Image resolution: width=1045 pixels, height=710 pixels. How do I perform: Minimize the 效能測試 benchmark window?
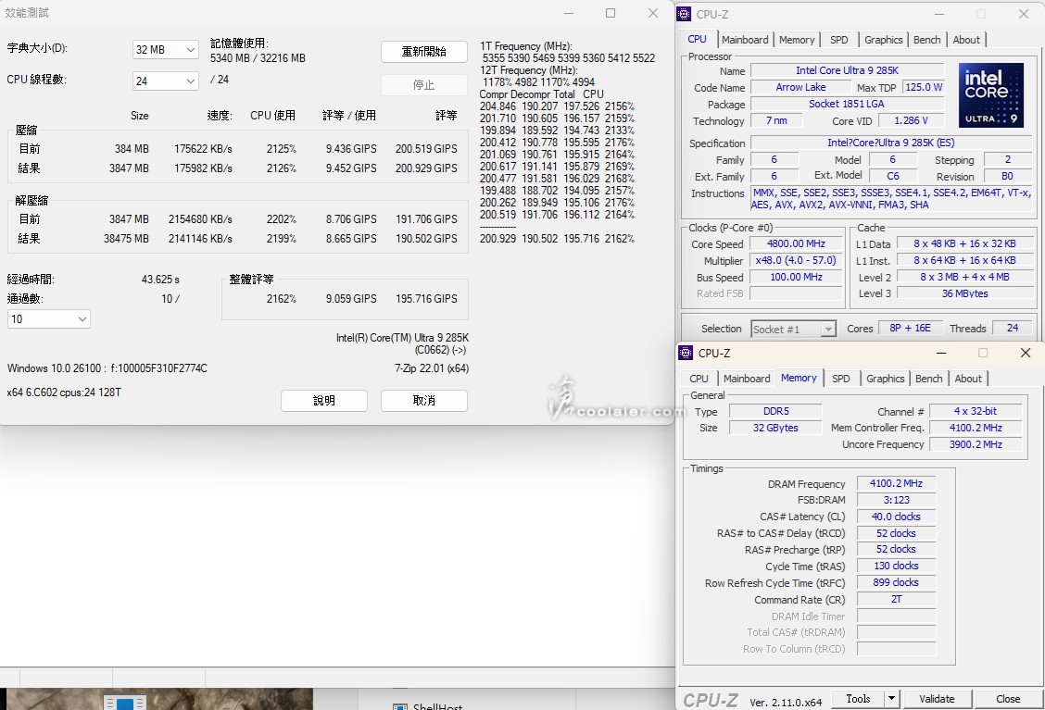(569, 13)
